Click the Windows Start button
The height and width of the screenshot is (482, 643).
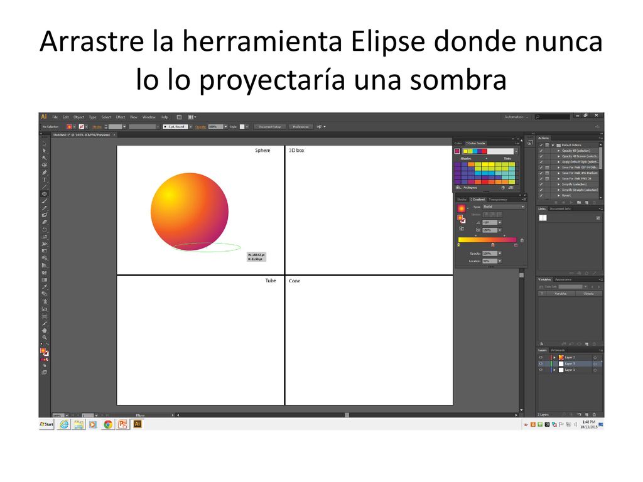[46, 424]
